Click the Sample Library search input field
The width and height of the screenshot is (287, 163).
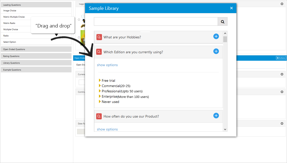156,21
